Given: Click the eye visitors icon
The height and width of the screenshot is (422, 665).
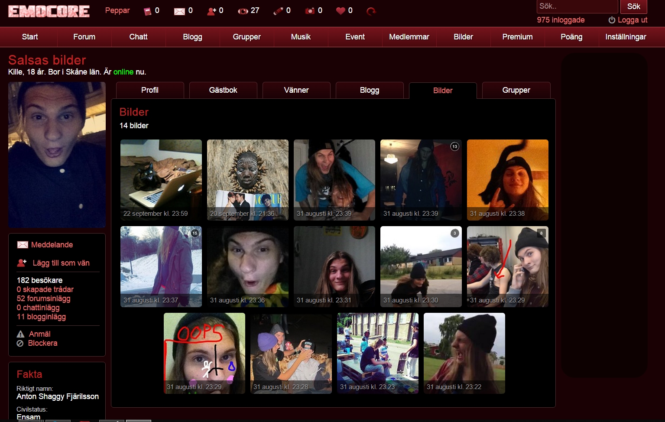Looking at the screenshot, I should click(243, 11).
